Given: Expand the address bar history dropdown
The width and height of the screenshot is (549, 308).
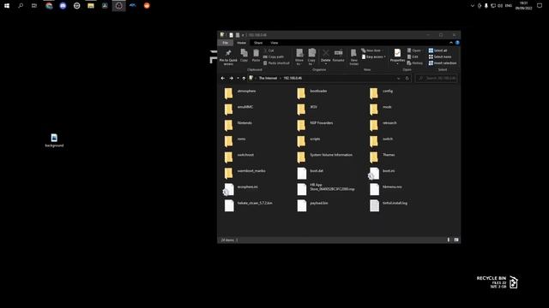Looking at the screenshot, I should 398,78.
